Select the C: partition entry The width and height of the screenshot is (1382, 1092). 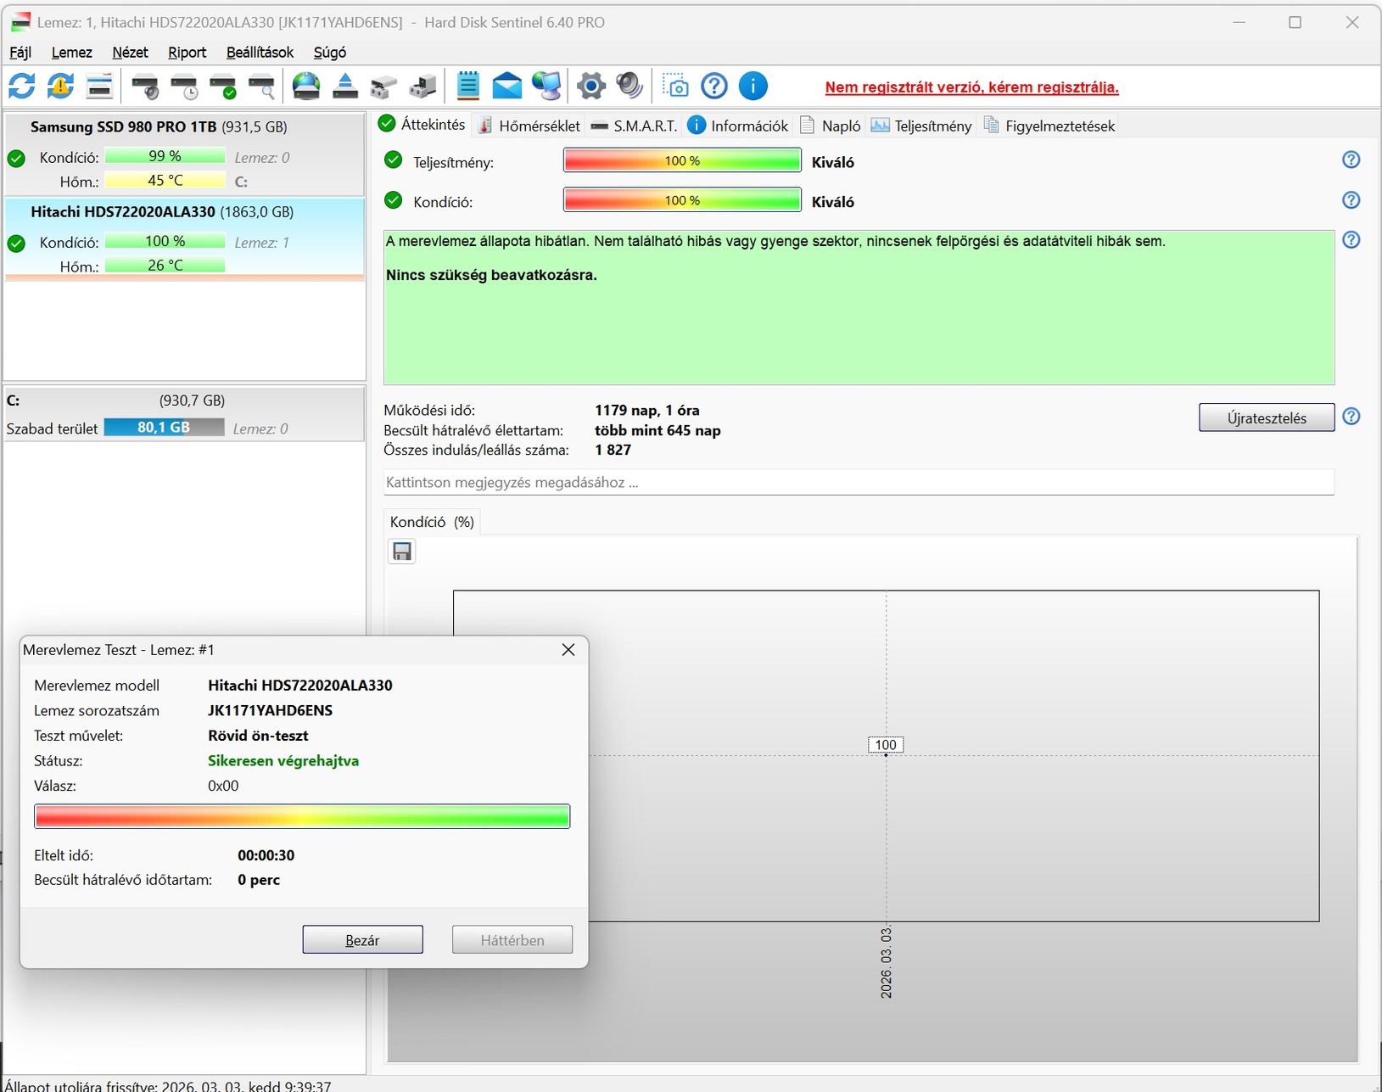pos(184,415)
